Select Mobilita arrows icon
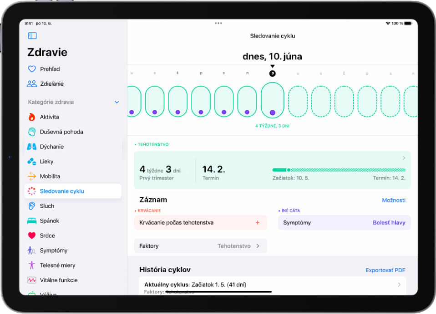436x314 pixels. tap(32, 176)
